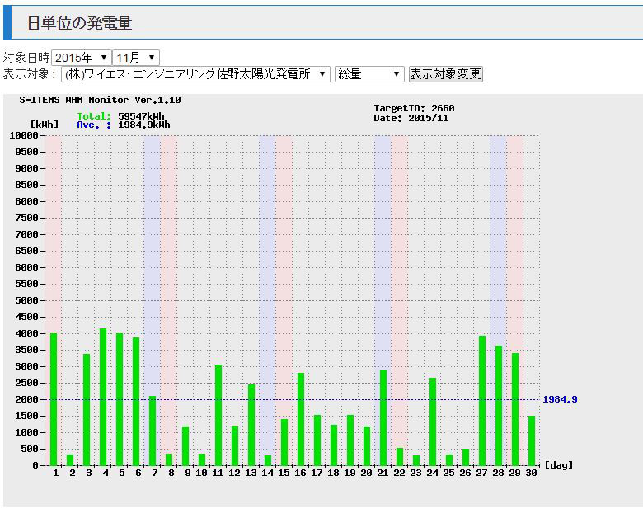Click the day 30 x-axis label
This screenshot has width=643, height=509.
coord(532,473)
